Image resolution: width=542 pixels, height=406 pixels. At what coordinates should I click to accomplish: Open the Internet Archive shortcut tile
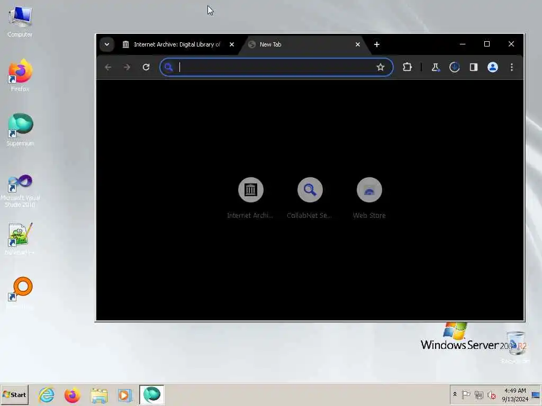(250, 198)
